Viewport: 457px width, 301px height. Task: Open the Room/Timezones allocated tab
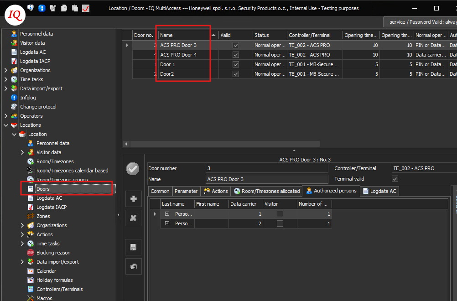267,191
